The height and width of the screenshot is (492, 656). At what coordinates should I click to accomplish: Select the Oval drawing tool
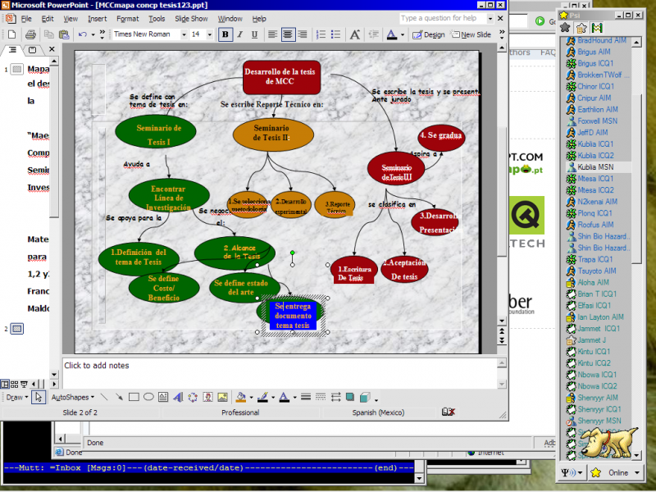pos(148,397)
